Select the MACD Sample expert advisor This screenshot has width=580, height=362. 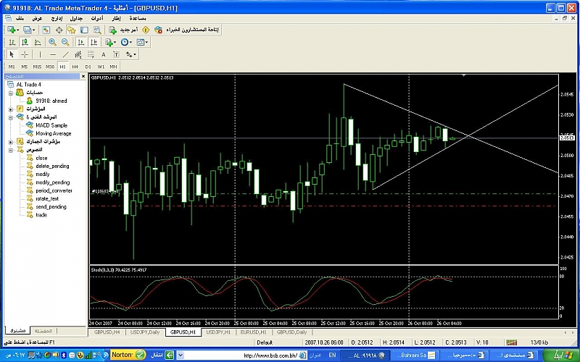click(x=51, y=125)
